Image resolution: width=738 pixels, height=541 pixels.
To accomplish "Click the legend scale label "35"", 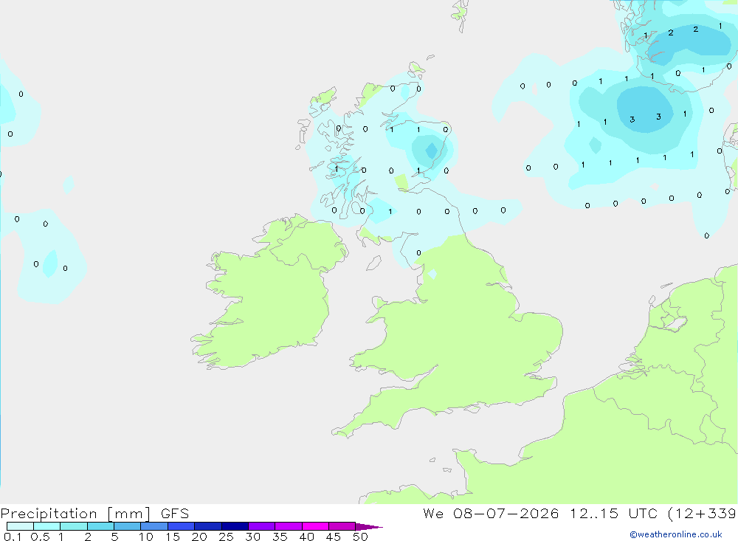I will point(280,537).
